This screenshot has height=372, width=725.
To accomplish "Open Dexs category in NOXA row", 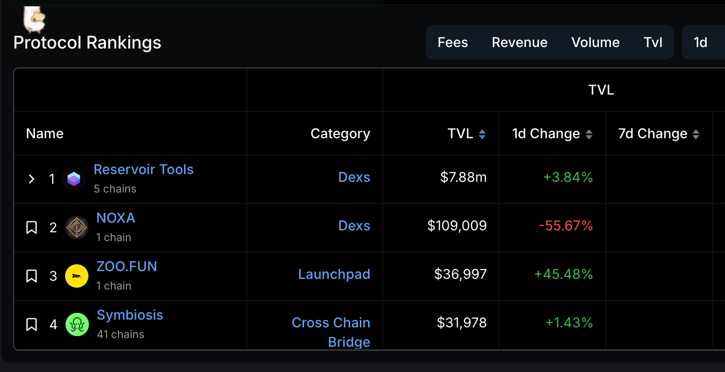I will click(354, 226).
